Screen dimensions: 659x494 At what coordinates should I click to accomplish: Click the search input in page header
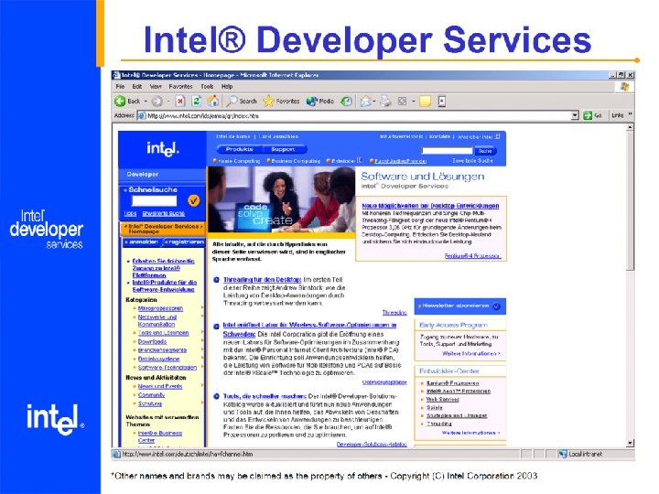pos(448,150)
